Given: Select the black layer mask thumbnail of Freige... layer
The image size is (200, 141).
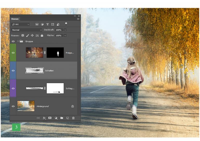Looking at the screenshot, I should (x=55, y=52).
